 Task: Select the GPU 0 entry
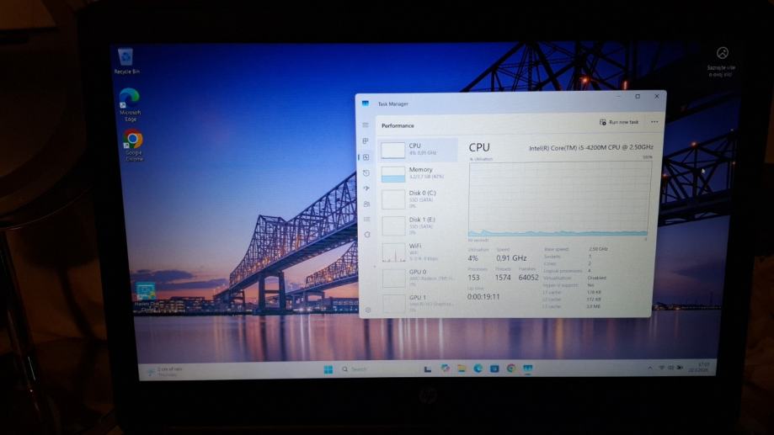click(x=418, y=278)
